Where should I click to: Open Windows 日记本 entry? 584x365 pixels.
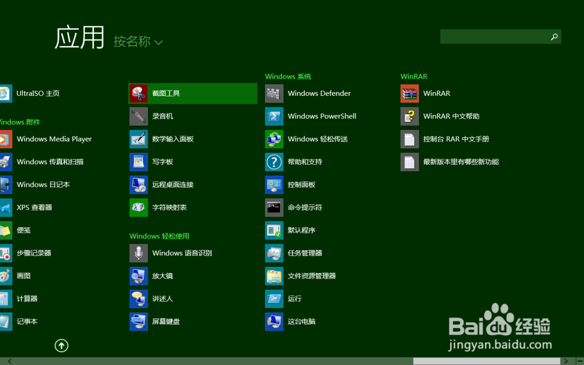click(x=35, y=185)
